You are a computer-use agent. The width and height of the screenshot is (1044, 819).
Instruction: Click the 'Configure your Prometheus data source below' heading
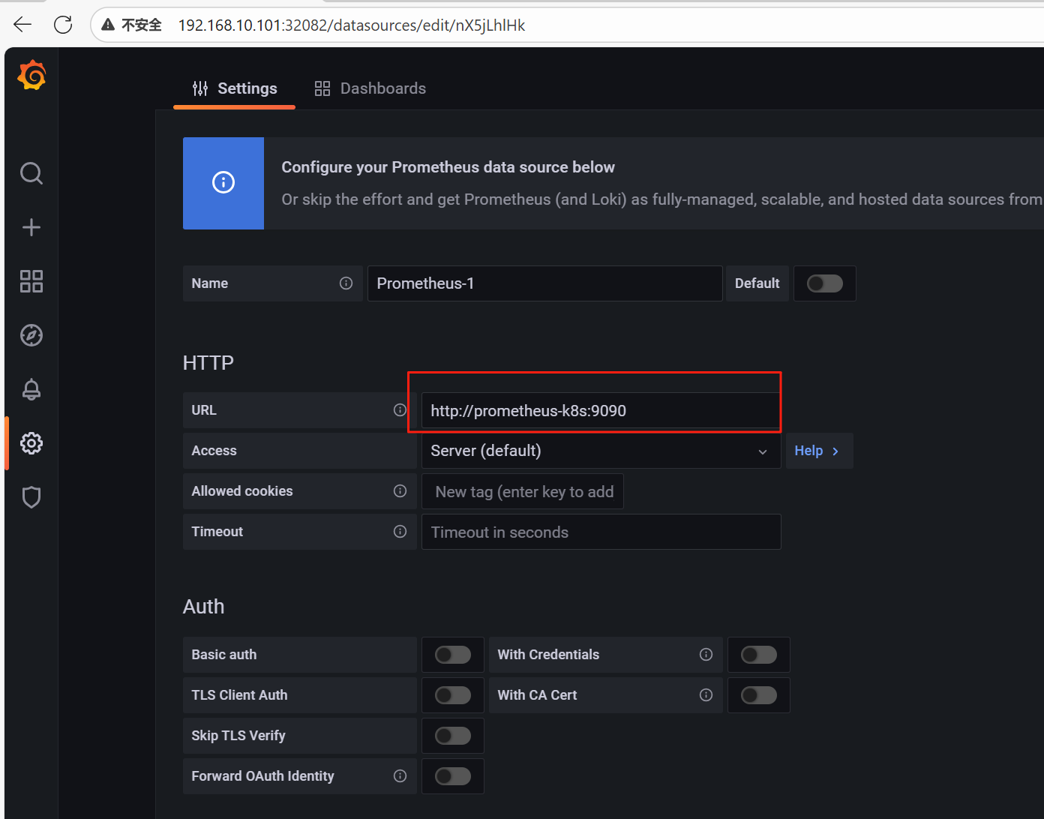click(x=448, y=167)
